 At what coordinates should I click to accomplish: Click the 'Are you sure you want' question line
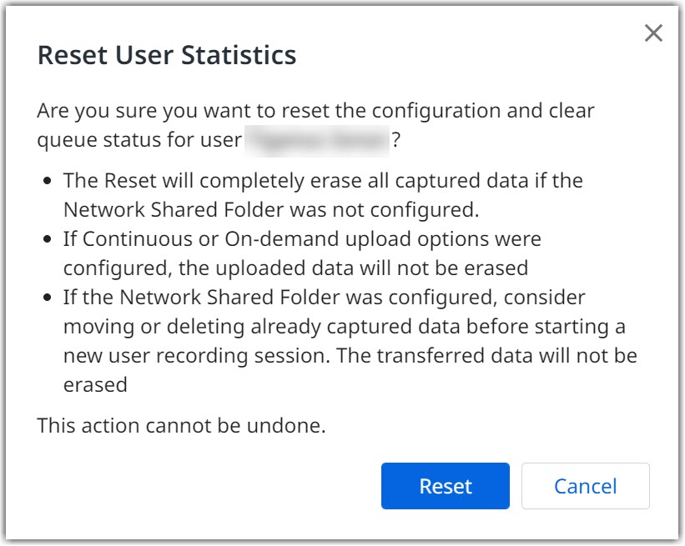pyautogui.click(x=315, y=111)
